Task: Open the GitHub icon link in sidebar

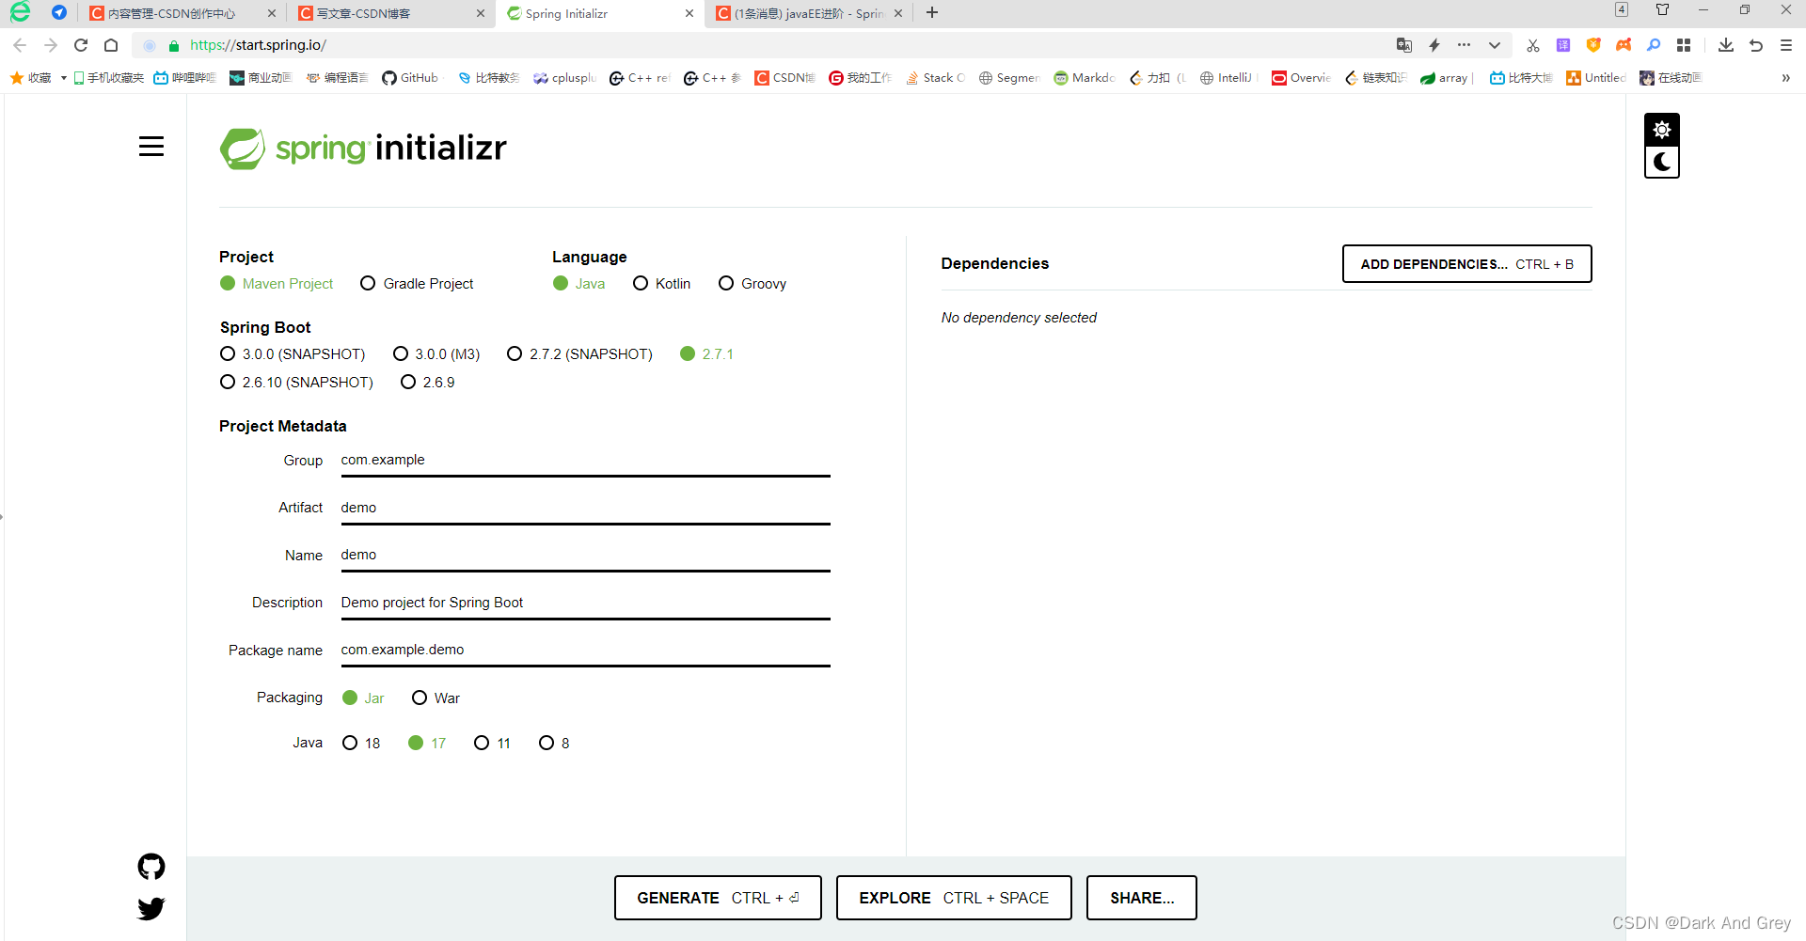Action: [151, 867]
